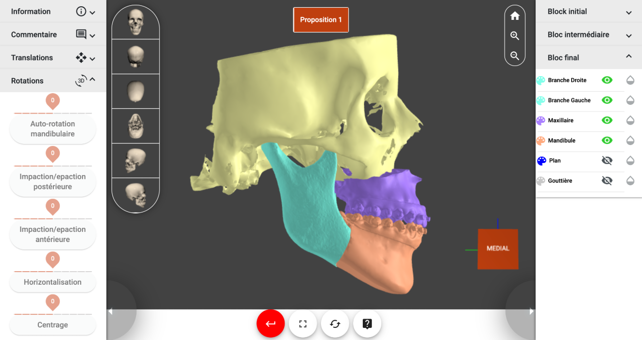The width and height of the screenshot is (642, 340).
Task: Click the Gouttière palette icon
Action: [x=541, y=181]
